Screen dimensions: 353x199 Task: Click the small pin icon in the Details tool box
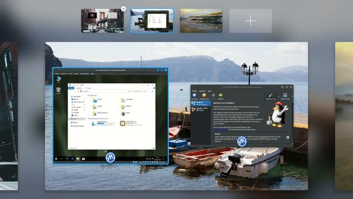pos(288,138)
